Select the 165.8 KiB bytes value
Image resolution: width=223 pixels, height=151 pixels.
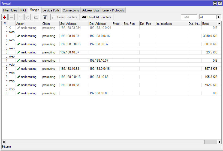click(x=211, y=77)
